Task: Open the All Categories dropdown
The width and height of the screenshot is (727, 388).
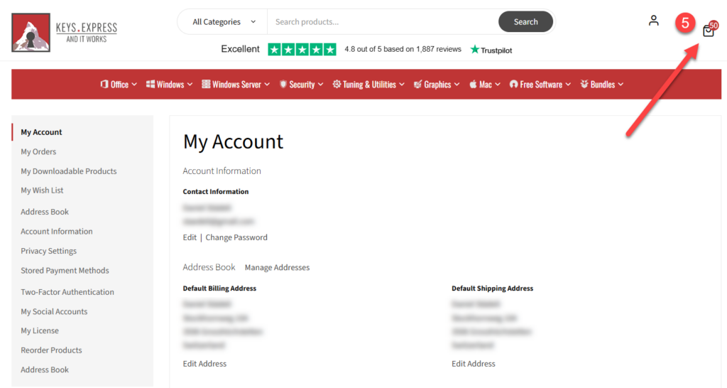Action: pyautogui.click(x=223, y=22)
